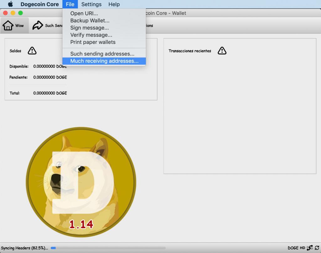Viewport: 321px width, 253px height.
Task: Click the Syncing Headers (82.5%) status text
Action: click(x=24, y=248)
